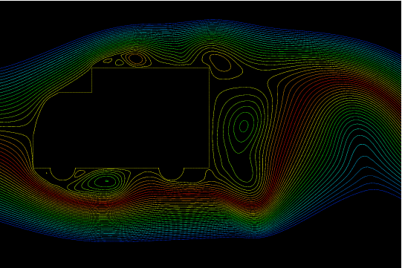The height and width of the screenshot is (268, 402).
Task: Select the second small eddy above the windshield
Action: click(x=120, y=62)
